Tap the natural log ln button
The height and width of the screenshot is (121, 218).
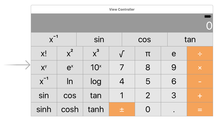tap(70, 81)
